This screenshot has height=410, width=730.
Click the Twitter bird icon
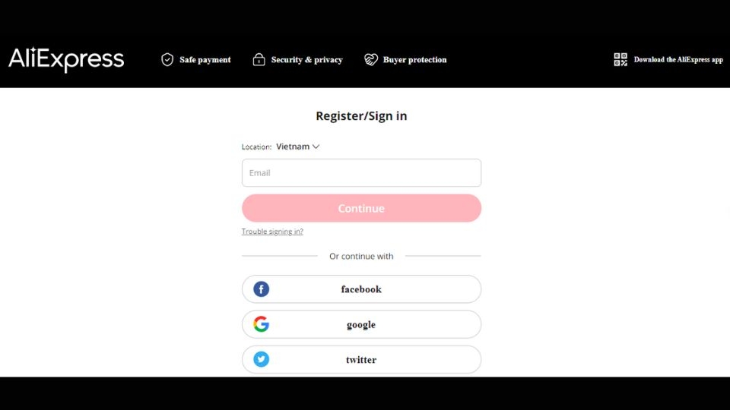pos(261,359)
